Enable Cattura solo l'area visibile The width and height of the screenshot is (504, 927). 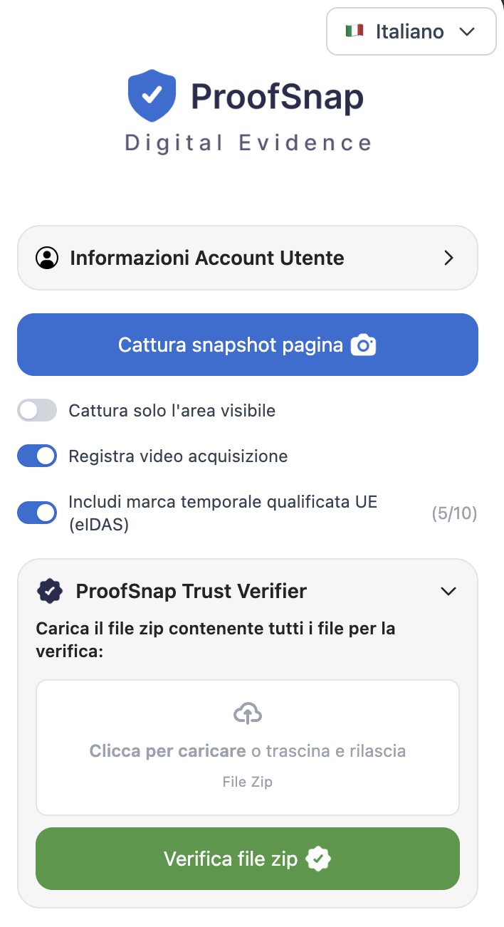tap(36, 410)
